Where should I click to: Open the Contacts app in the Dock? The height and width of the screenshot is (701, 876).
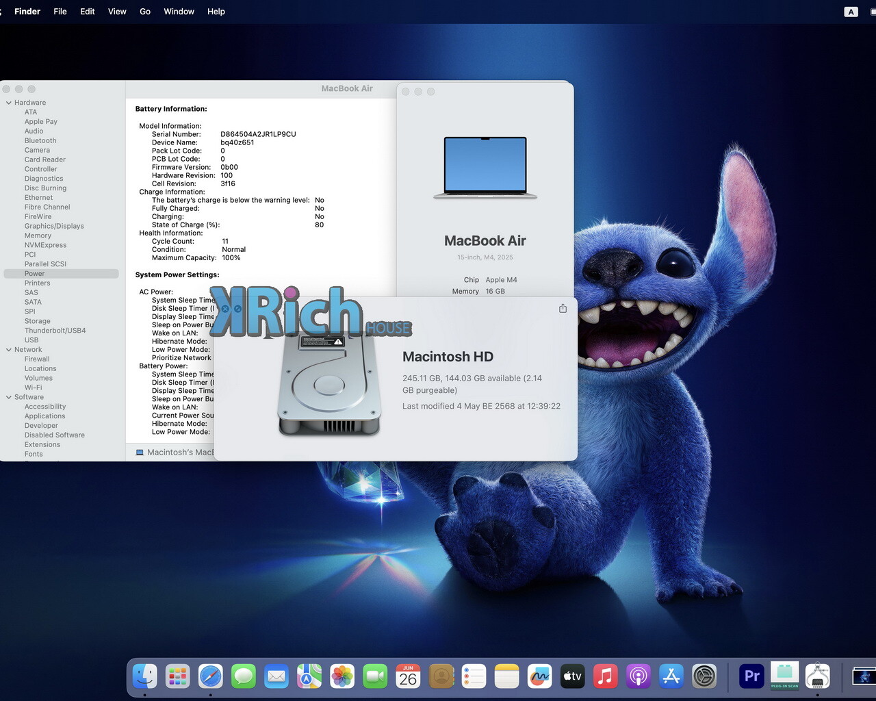441,676
